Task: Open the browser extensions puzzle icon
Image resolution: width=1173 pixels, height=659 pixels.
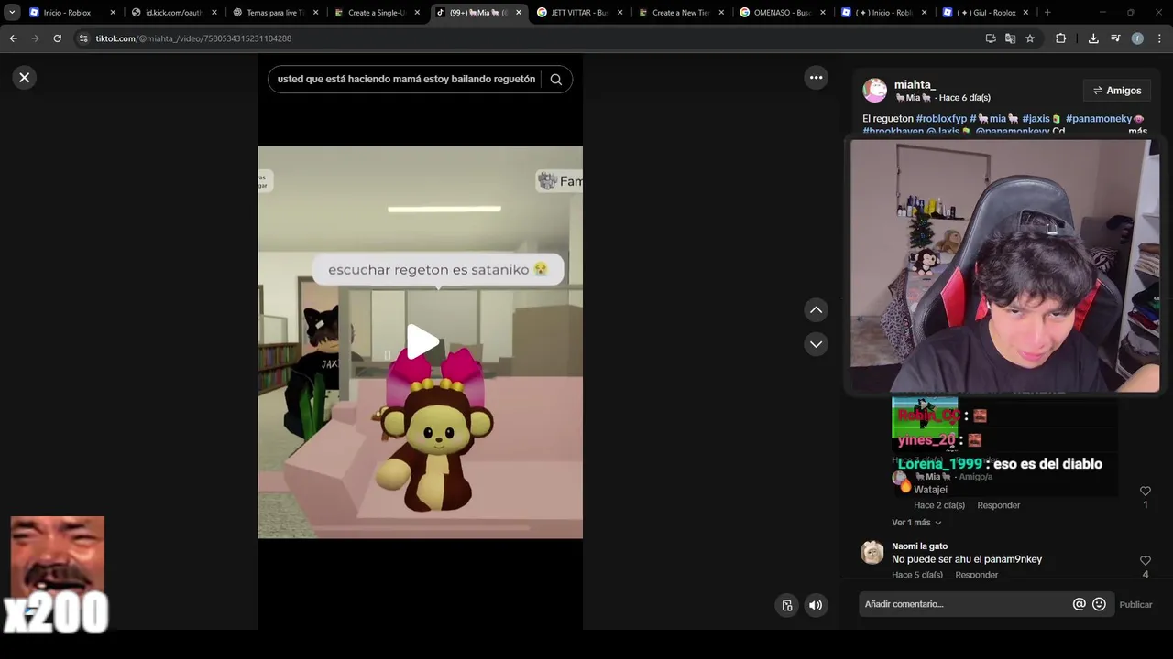Action: point(1061,38)
